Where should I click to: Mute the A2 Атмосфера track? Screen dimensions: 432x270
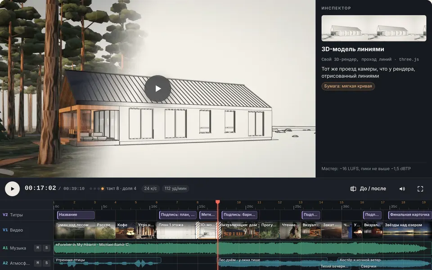pyautogui.click(x=38, y=263)
